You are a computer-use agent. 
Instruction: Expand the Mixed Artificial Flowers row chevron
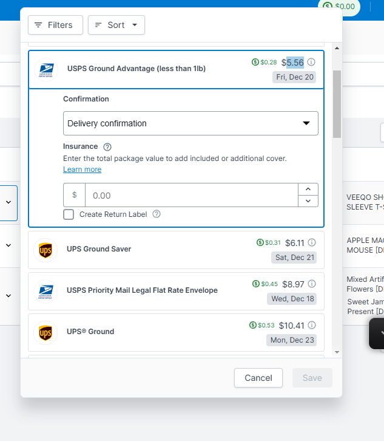point(8,296)
